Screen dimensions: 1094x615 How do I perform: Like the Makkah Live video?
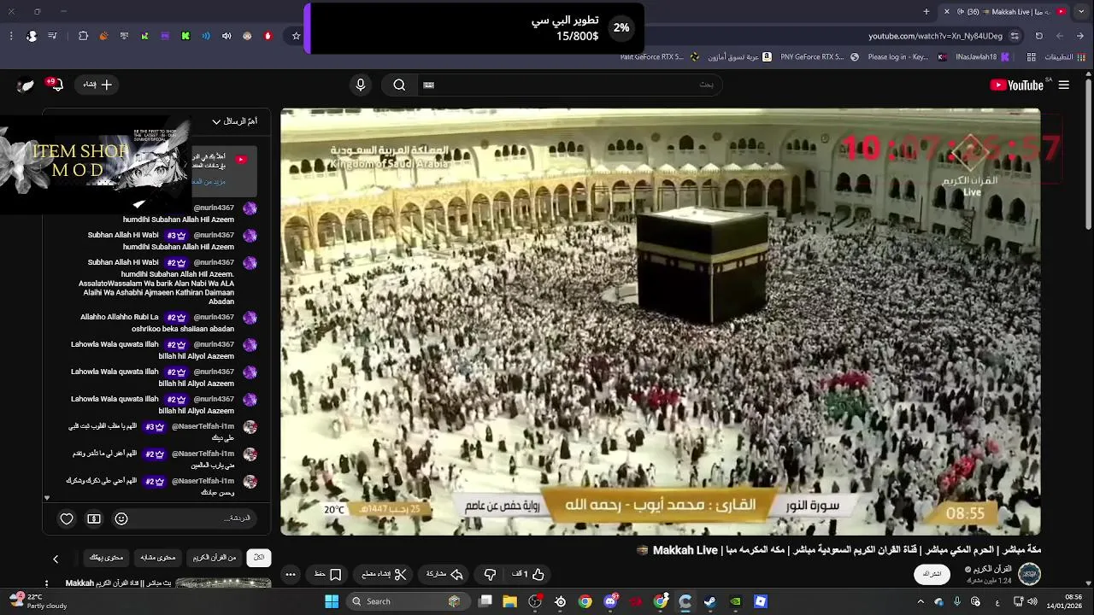(x=529, y=574)
